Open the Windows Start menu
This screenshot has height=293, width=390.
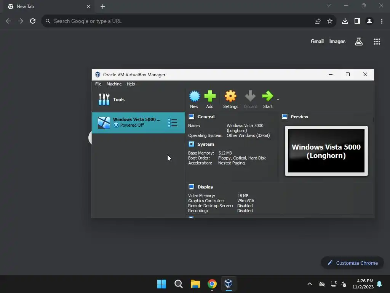(x=161, y=284)
